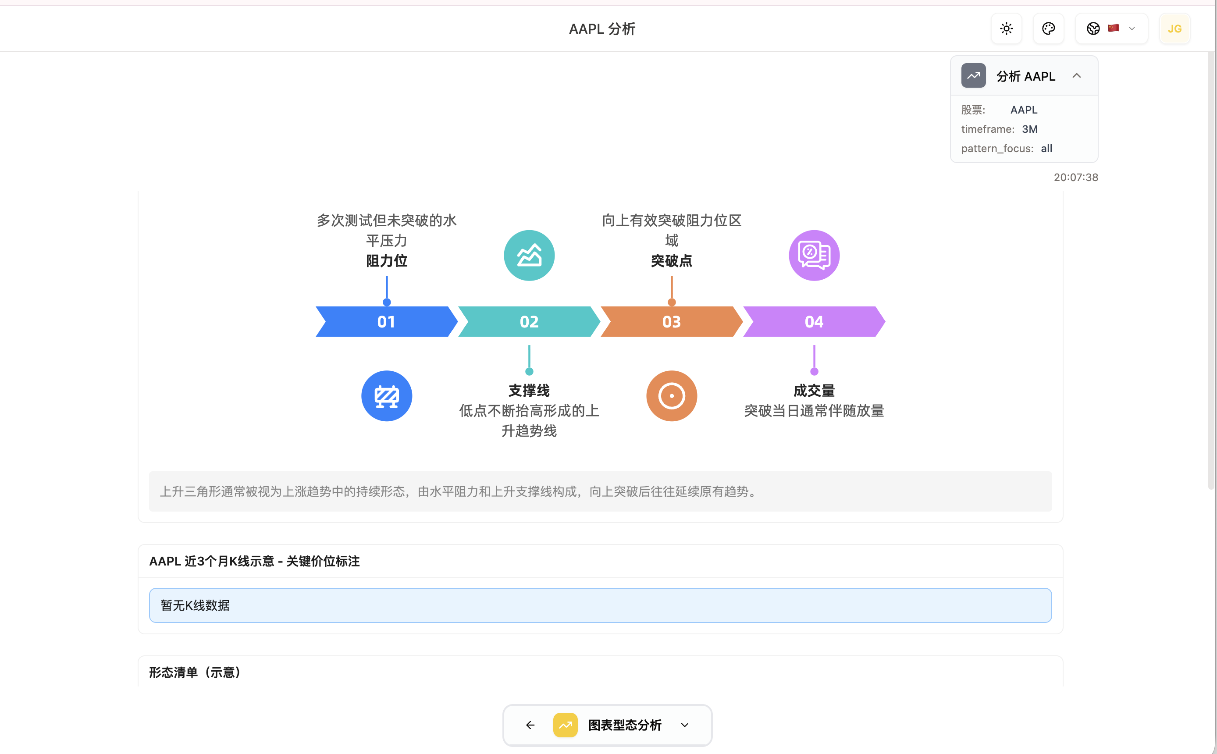Screen dimensions: 1217x754
Task: Click the 多次测试但未突破的水平压力 description
Action: (386, 231)
